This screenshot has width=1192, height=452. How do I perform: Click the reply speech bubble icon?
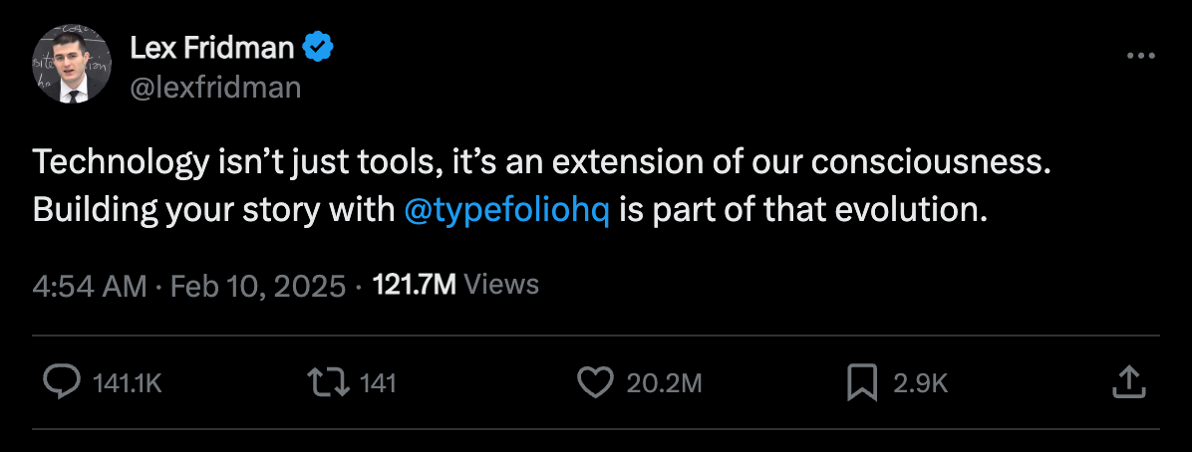click(61, 382)
